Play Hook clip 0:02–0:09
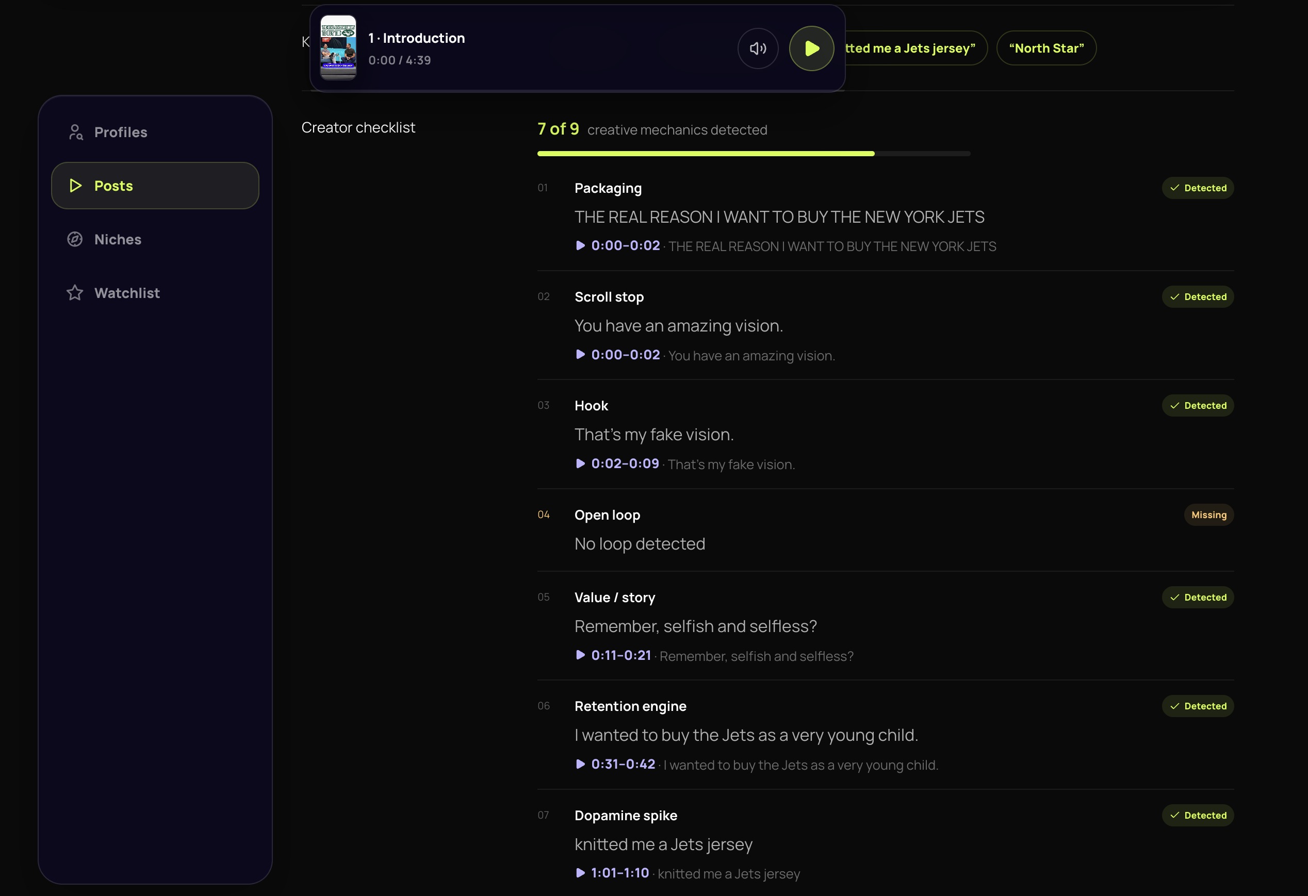The width and height of the screenshot is (1308, 896). point(617,463)
